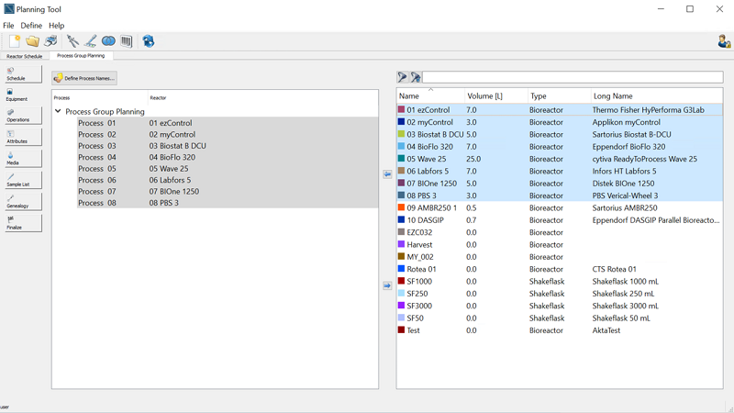Viewport: 734px width, 413px height.
Task: Select Process 02 row in tree
Action: pos(228,134)
